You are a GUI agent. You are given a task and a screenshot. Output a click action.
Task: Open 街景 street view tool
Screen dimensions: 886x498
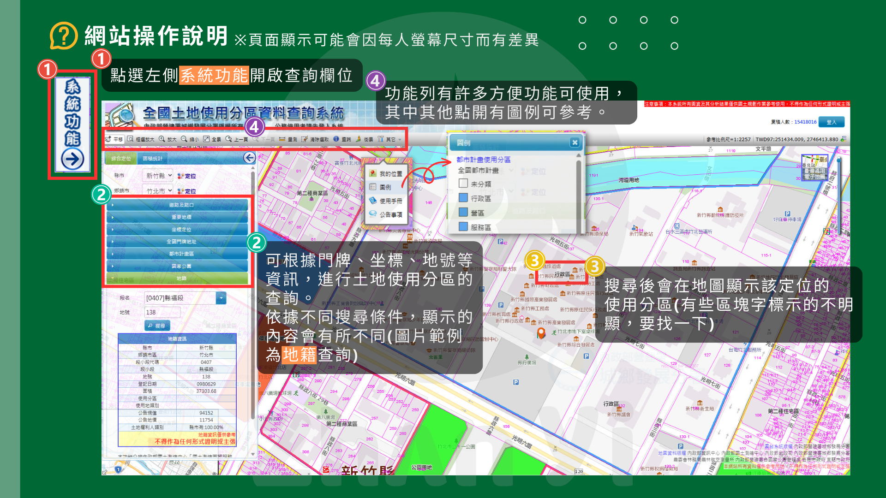coord(365,139)
